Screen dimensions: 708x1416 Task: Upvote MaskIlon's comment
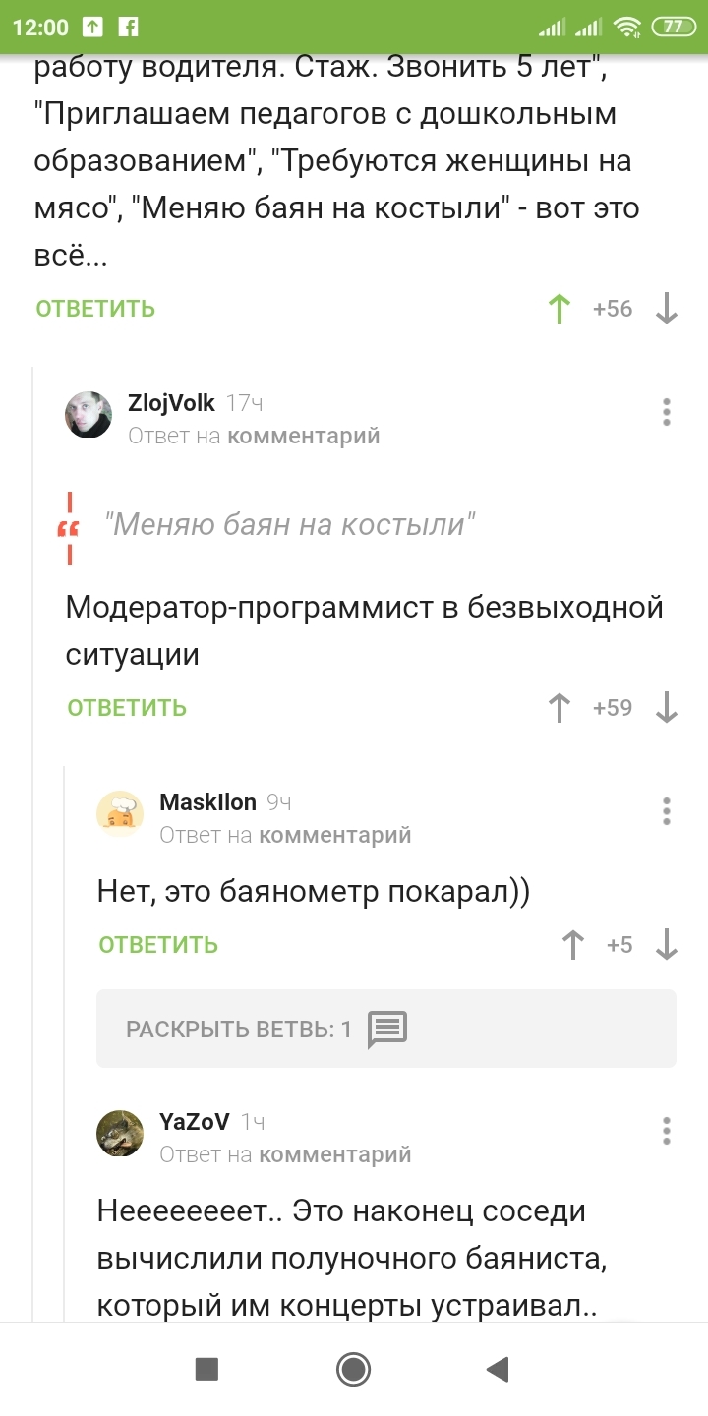click(x=572, y=945)
